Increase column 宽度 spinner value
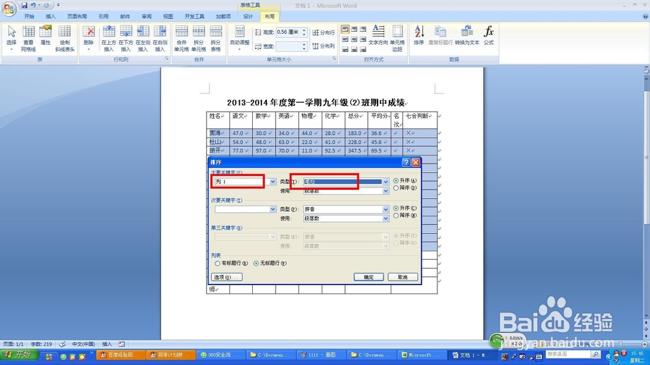Screen dimensions: 650x365 coord(304,44)
